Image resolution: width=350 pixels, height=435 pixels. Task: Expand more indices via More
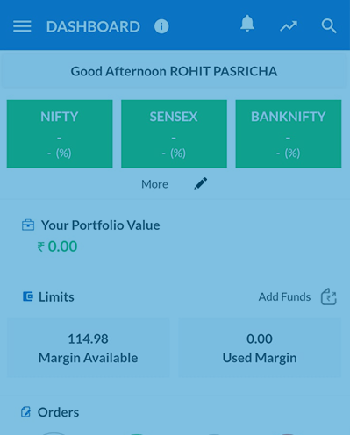154,184
